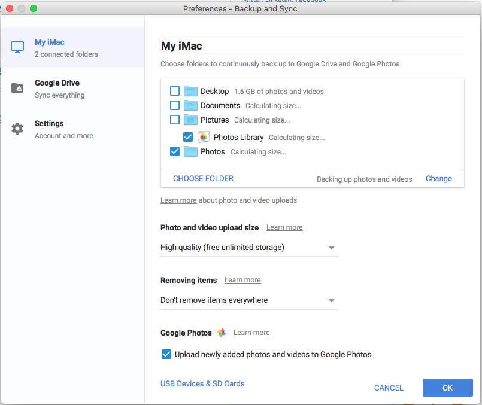Disable upload newly added photos checkbox
This screenshot has width=482, height=405.
166,354
